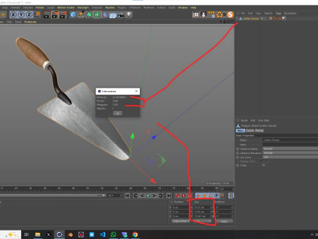Close the Information dialog
318x239 pixels.
pos(136,91)
